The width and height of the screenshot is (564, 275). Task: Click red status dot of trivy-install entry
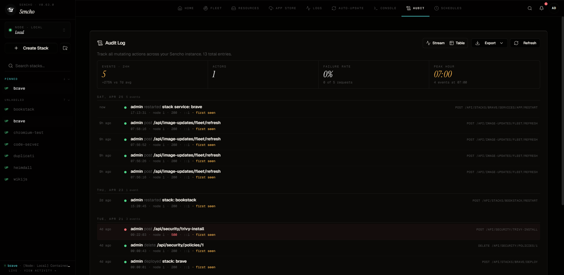pos(125,230)
